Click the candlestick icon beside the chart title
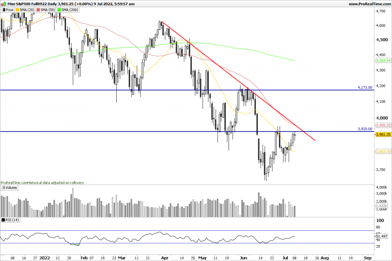Image resolution: width=392 pixels, height=261 pixels. [x=3, y=4]
